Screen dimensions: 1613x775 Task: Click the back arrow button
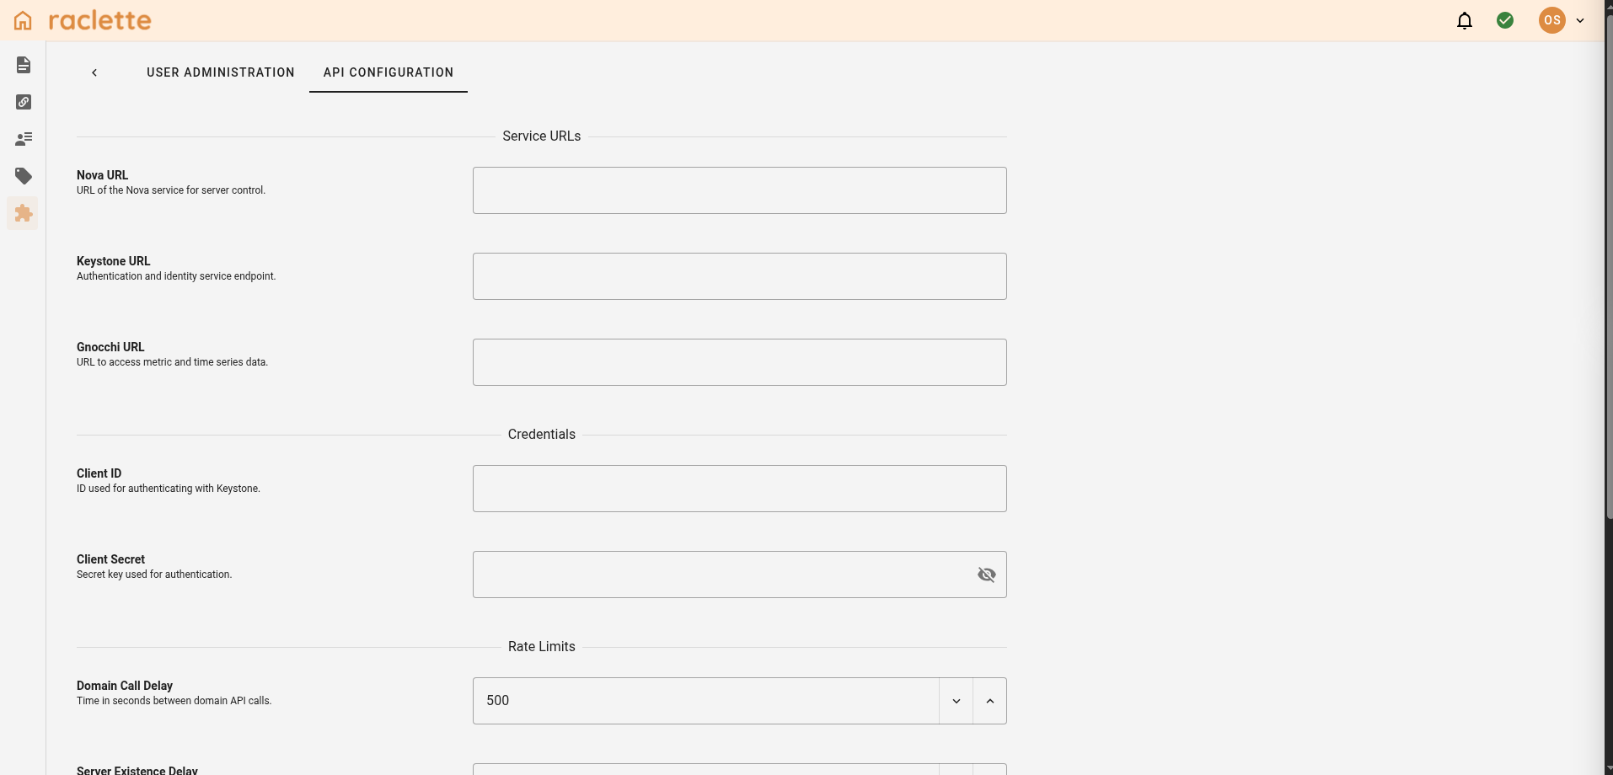[94, 72]
